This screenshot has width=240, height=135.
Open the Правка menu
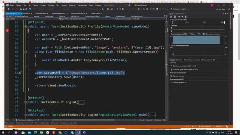tap(18, 5)
